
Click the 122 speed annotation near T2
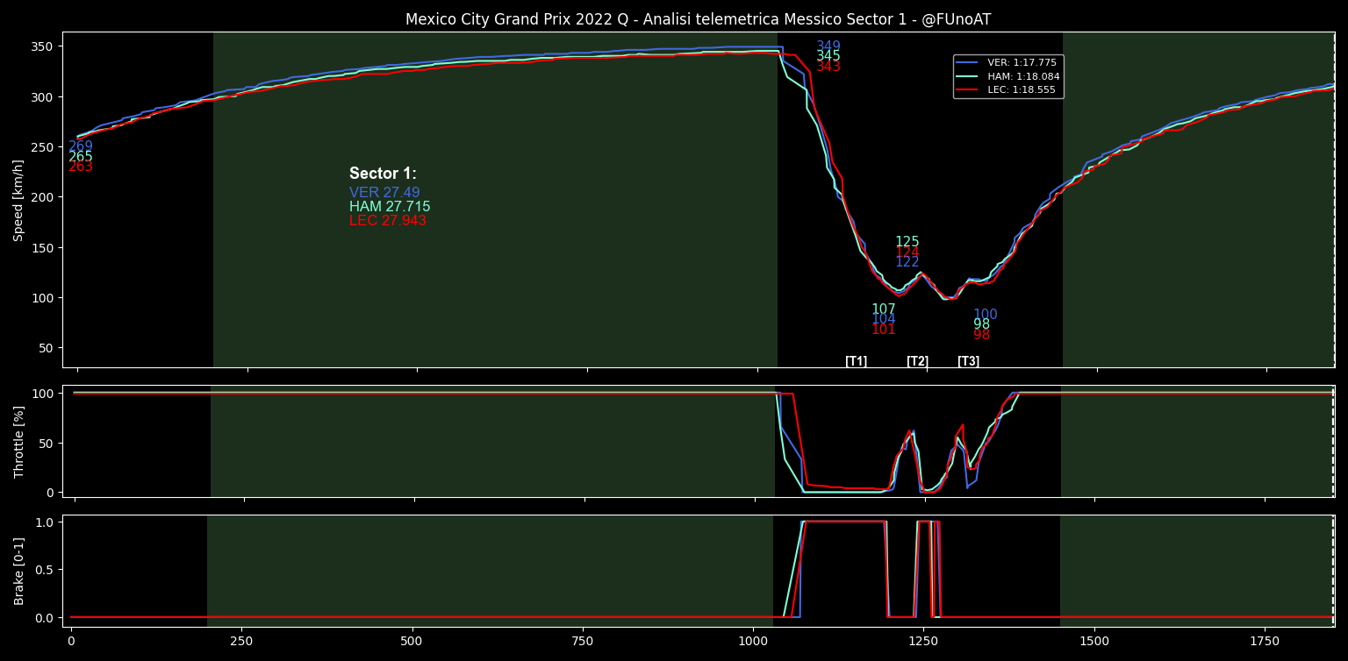coord(907,262)
